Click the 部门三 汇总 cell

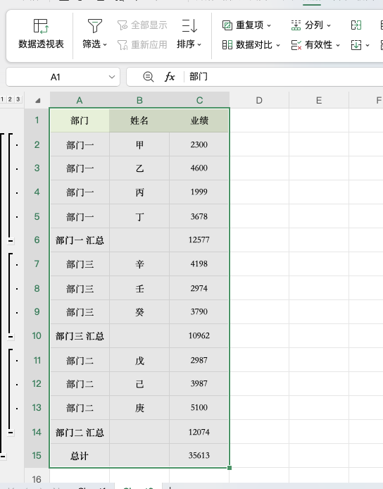click(x=80, y=336)
